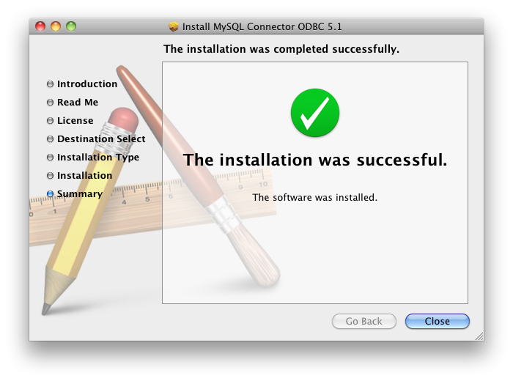This screenshot has height=381, width=513.
Task: Click 'The installation was successful' heading
Action: click(x=315, y=160)
